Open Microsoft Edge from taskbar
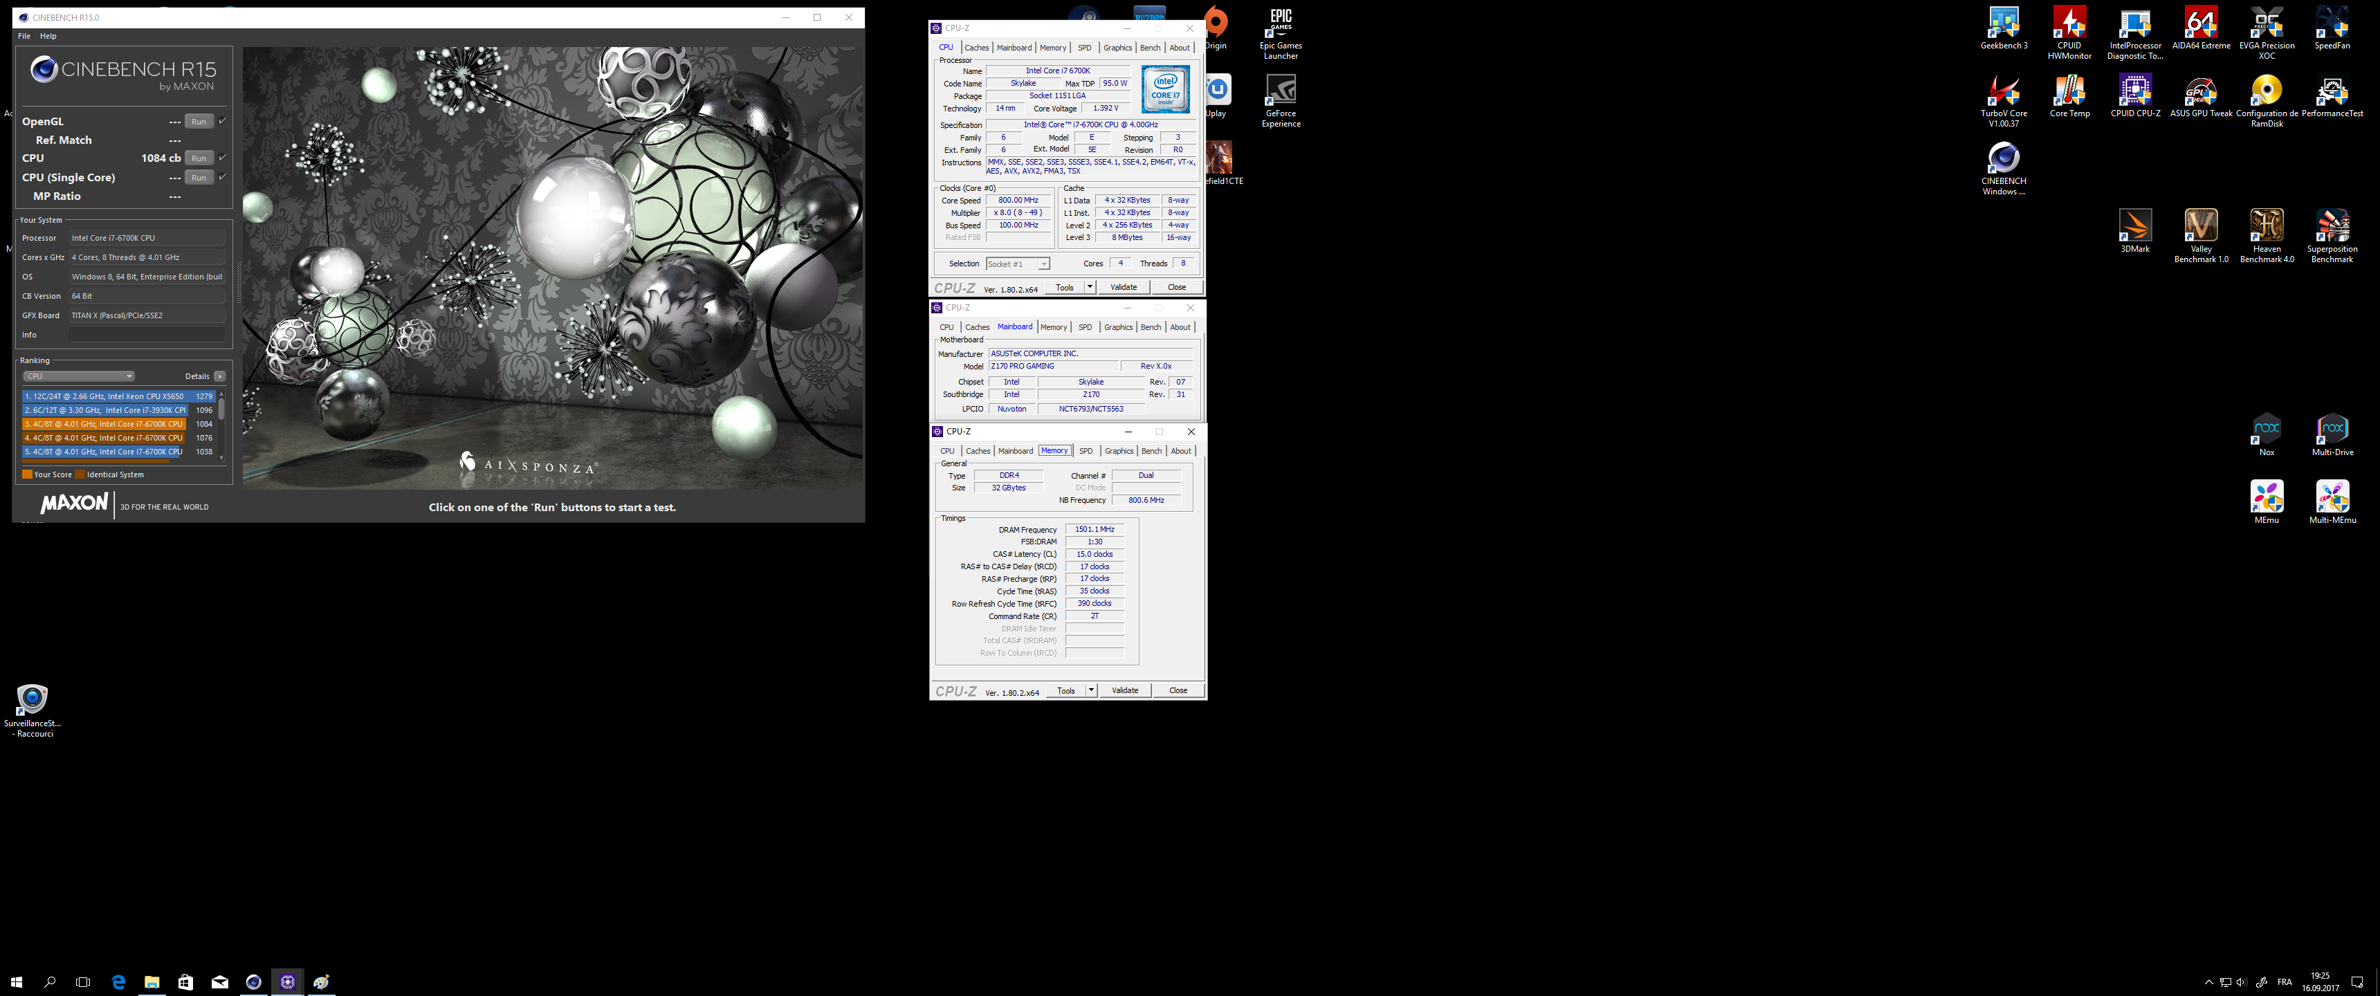The image size is (2380, 996). tap(118, 981)
